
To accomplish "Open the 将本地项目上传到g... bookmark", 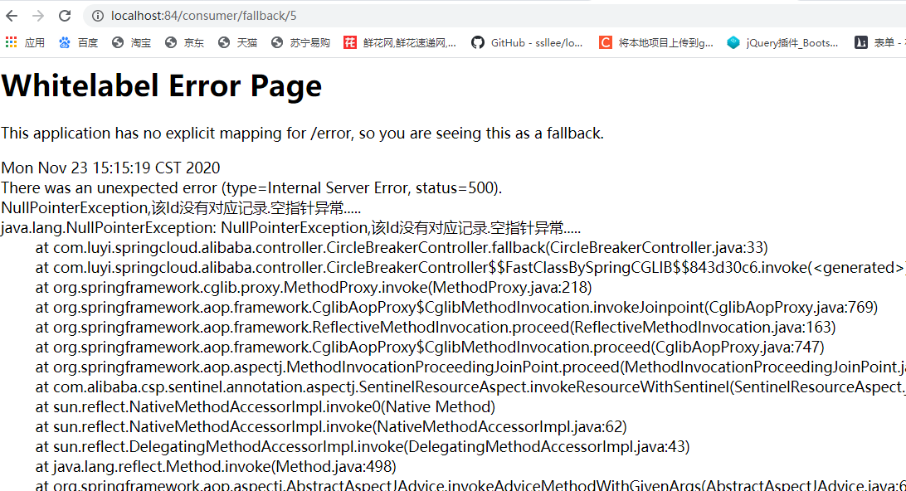I will [x=656, y=43].
